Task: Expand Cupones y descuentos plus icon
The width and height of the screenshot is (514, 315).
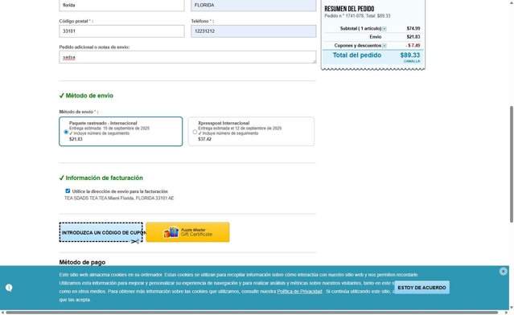Action: click(x=384, y=46)
